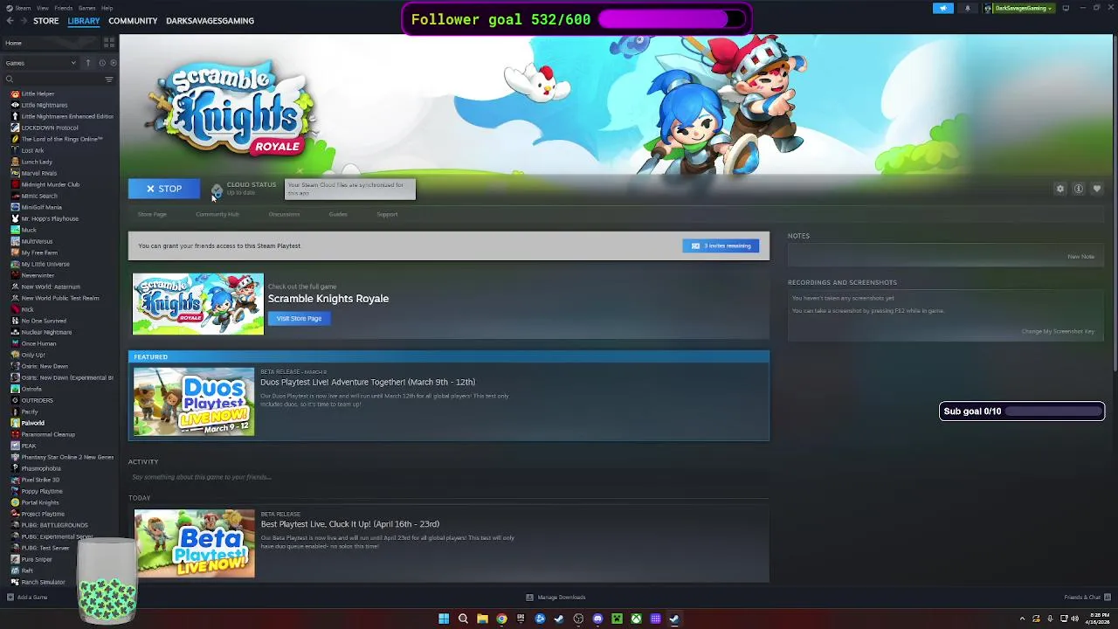The height and width of the screenshot is (629, 1118).
Task: Click the back navigation arrow
Action: pyautogui.click(x=8, y=21)
